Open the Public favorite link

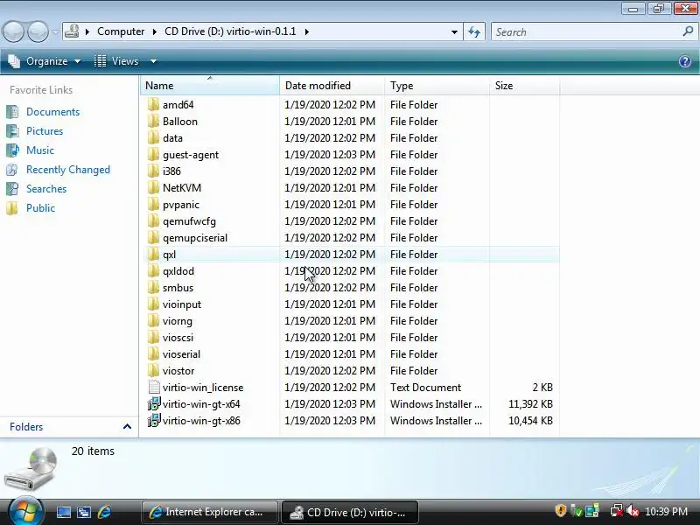click(x=40, y=208)
